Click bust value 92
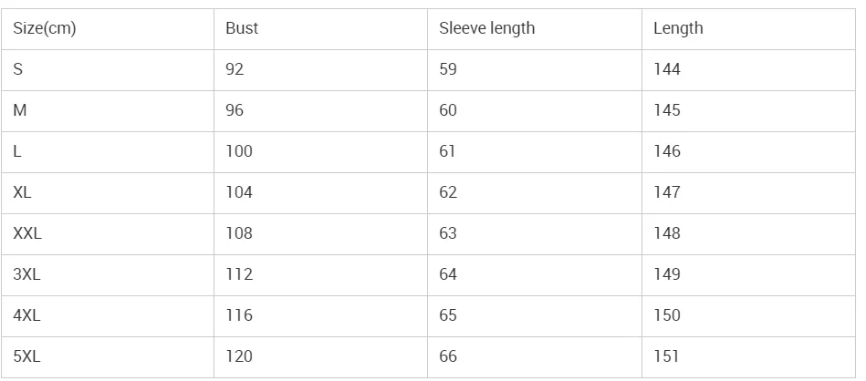This screenshot has width=866, height=381. point(235,69)
